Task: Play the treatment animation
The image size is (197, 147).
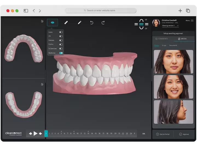Action: [x=35, y=133]
